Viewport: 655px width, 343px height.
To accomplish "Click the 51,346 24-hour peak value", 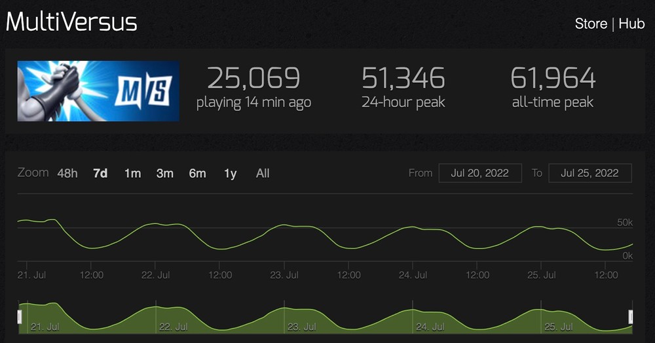I will tap(403, 78).
